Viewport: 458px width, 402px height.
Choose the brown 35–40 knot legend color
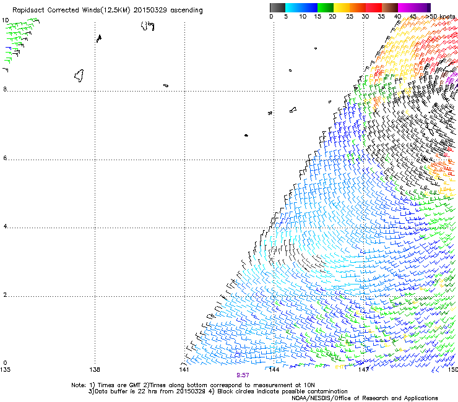coord(390,7)
